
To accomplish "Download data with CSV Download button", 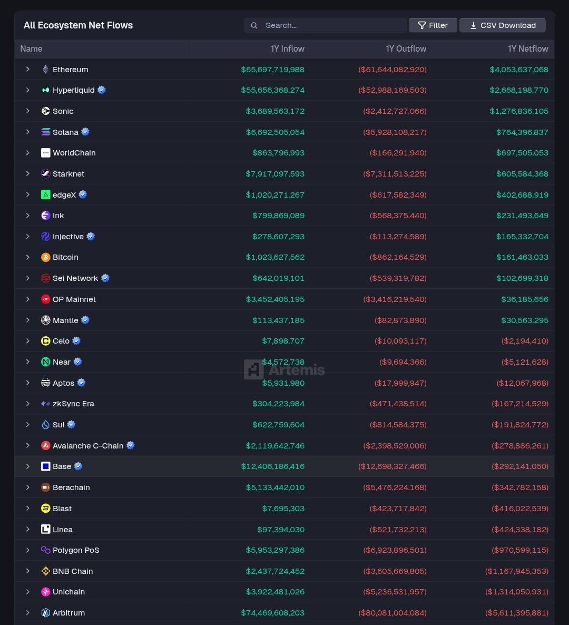I will pos(503,25).
